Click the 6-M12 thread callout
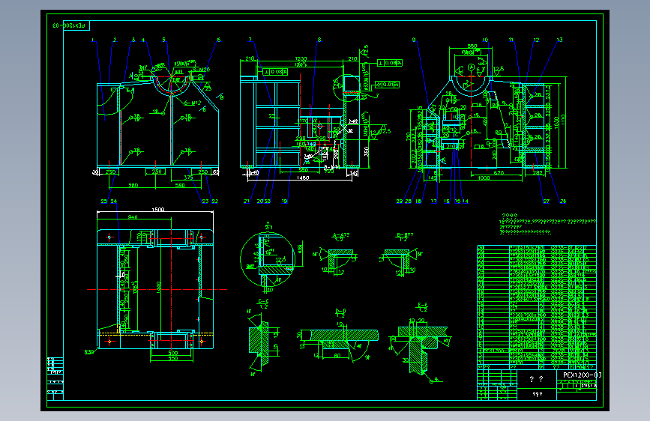Viewport: 650px width, 421px height. coord(193,103)
